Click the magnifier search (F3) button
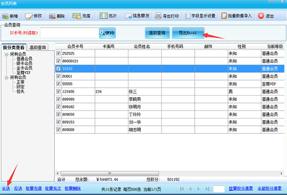Image resolution: width=287 pixels, height=195 pixels. click(108, 33)
